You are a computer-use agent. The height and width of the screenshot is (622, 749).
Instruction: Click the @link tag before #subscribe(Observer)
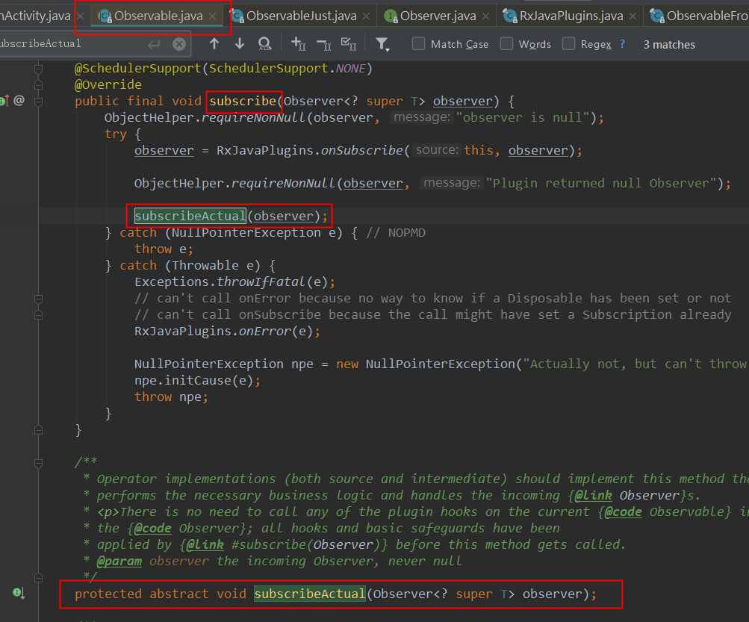pos(205,544)
